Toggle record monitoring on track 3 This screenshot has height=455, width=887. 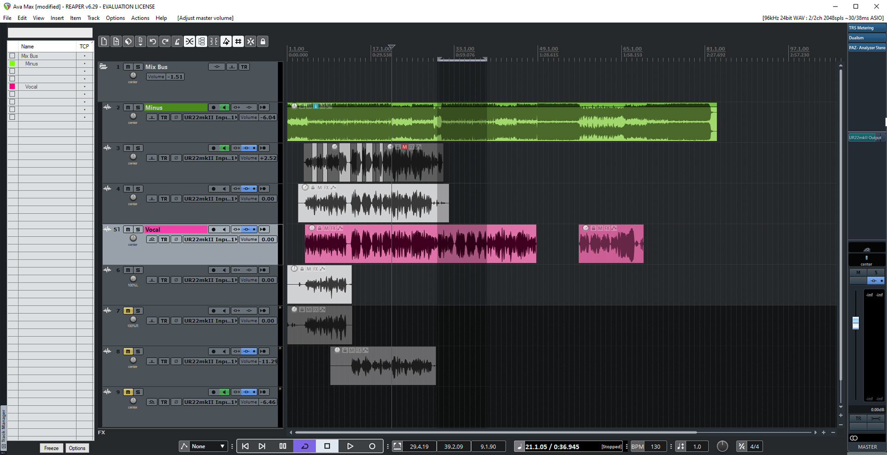coord(225,148)
